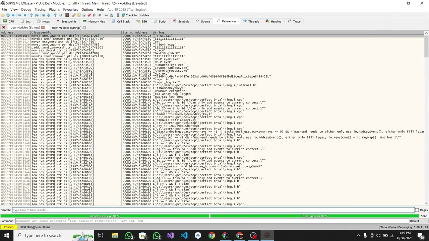Open Visual Studio Code from the taskbar
The width and height of the screenshot is (429, 241).
tap(184, 236)
